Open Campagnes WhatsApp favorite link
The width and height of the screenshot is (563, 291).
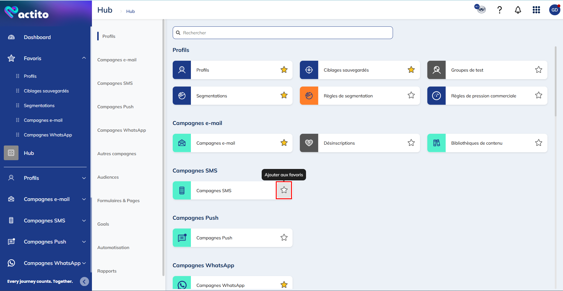48,135
